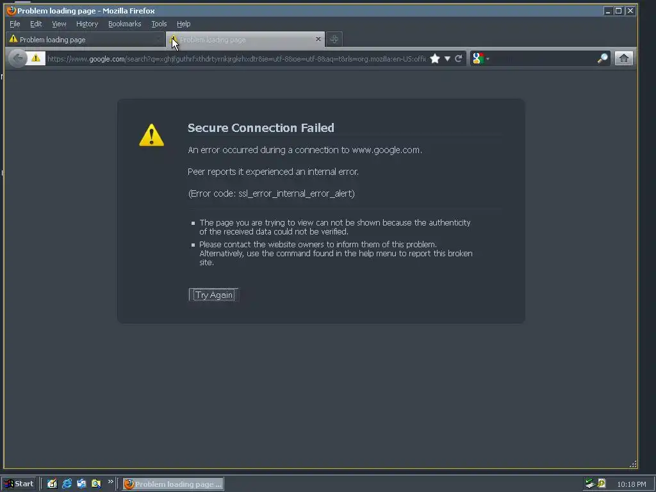Open a new tab with the plus button
This screenshot has height=492, width=656.
click(x=334, y=39)
